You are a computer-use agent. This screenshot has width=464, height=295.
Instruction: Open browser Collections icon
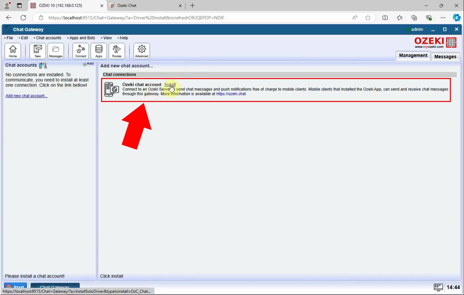coord(414,18)
